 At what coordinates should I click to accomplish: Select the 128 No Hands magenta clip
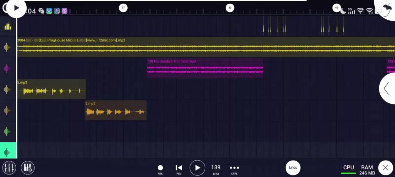tap(205, 68)
